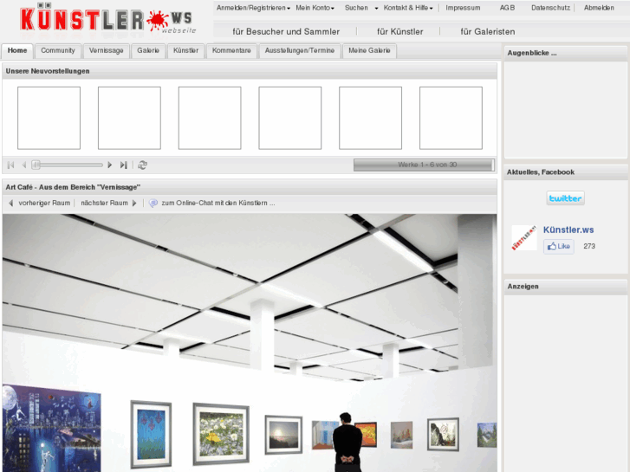Switch to the Galerie tab

coord(148,50)
